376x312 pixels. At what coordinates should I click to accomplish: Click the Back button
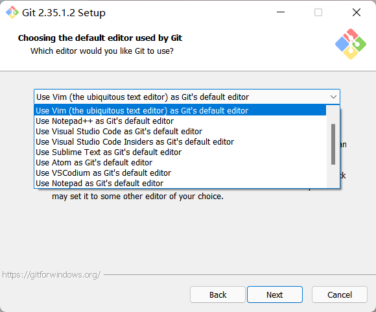218,294
